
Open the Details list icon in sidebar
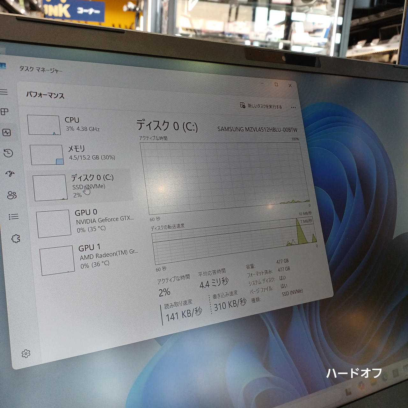pos(13,217)
